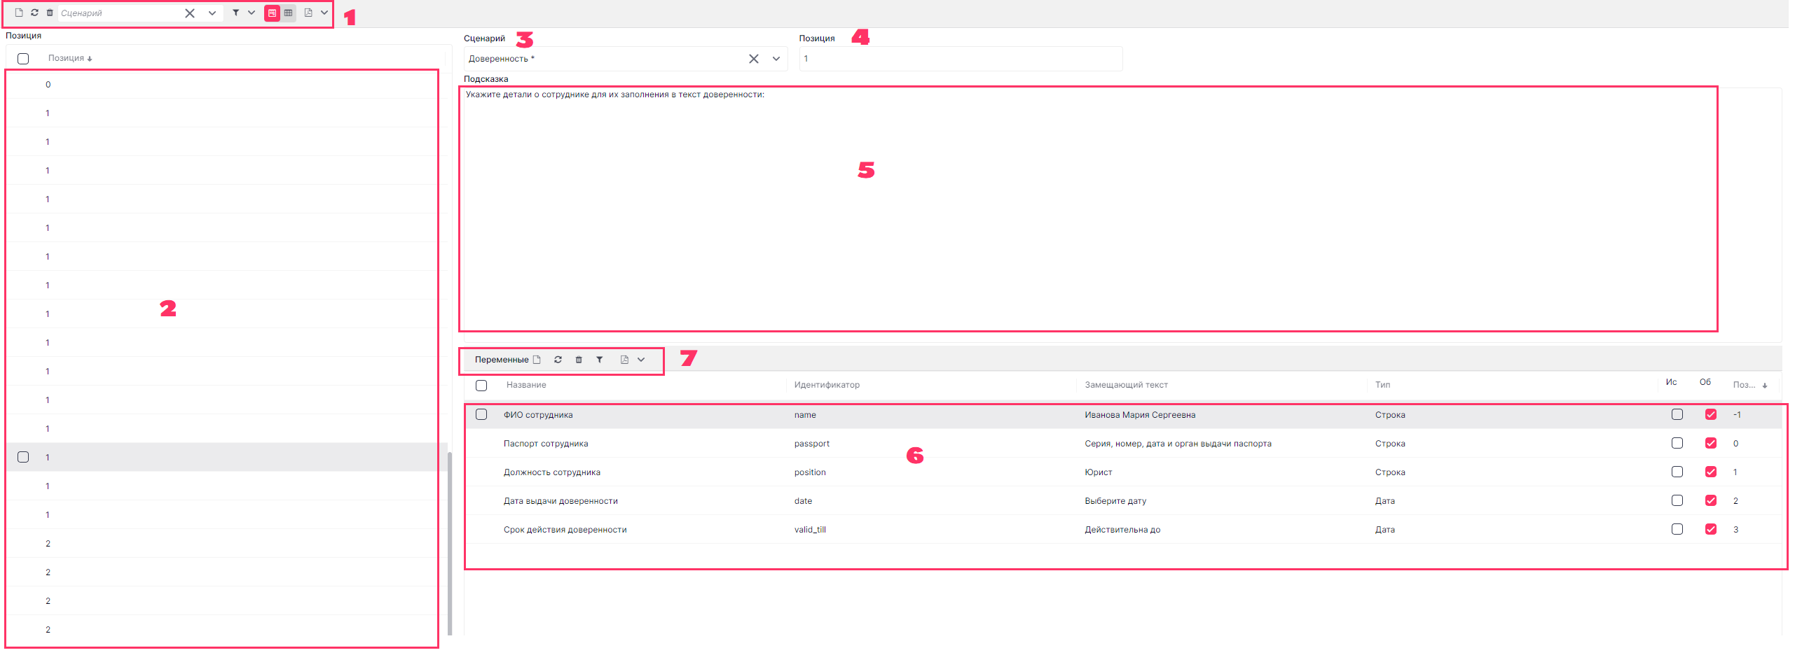1802x655 pixels.
Task: Switch to card view mode
Action: (272, 13)
